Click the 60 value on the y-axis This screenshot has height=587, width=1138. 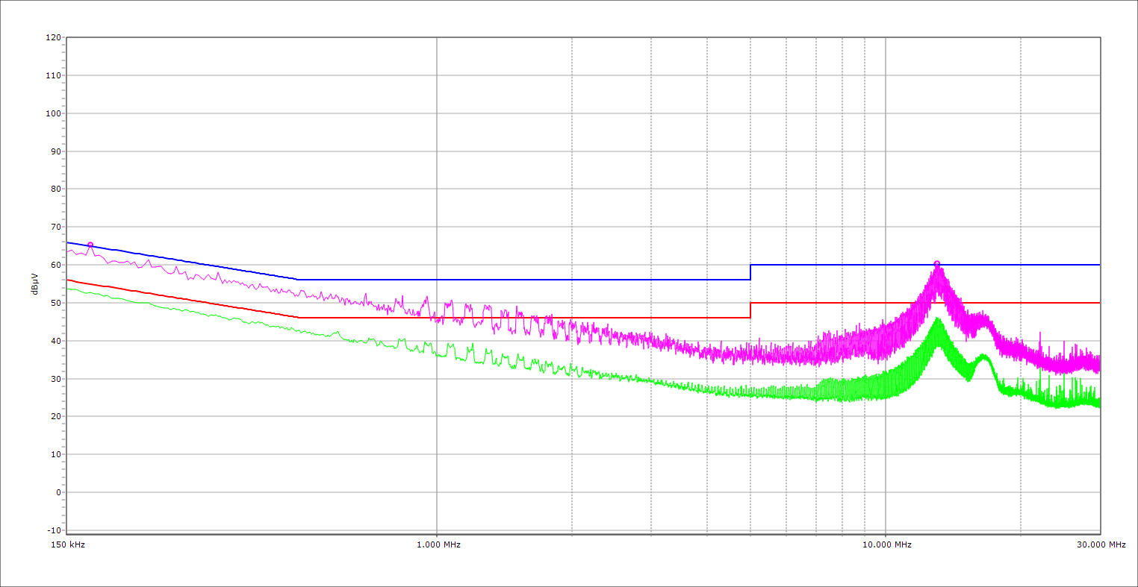(x=55, y=265)
